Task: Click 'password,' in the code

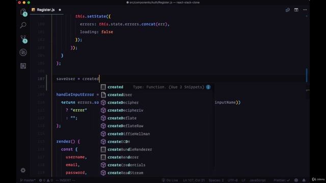Action: point(76,173)
